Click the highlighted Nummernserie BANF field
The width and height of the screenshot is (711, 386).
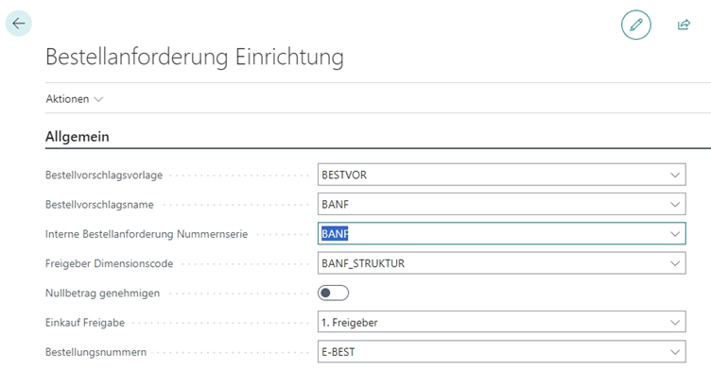pos(492,234)
